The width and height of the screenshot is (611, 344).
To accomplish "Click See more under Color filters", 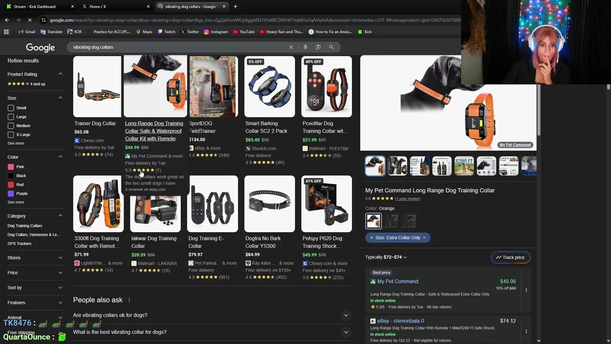I will point(16,202).
